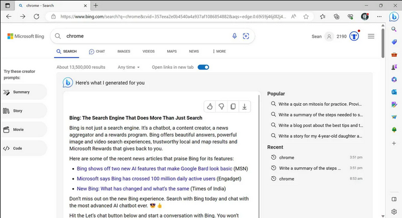Open visual search camera icon
This screenshot has width=402, height=218.
pos(246,36)
